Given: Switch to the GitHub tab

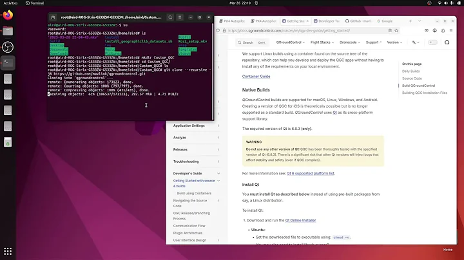Looking at the screenshot, I should (x=358, y=21).
